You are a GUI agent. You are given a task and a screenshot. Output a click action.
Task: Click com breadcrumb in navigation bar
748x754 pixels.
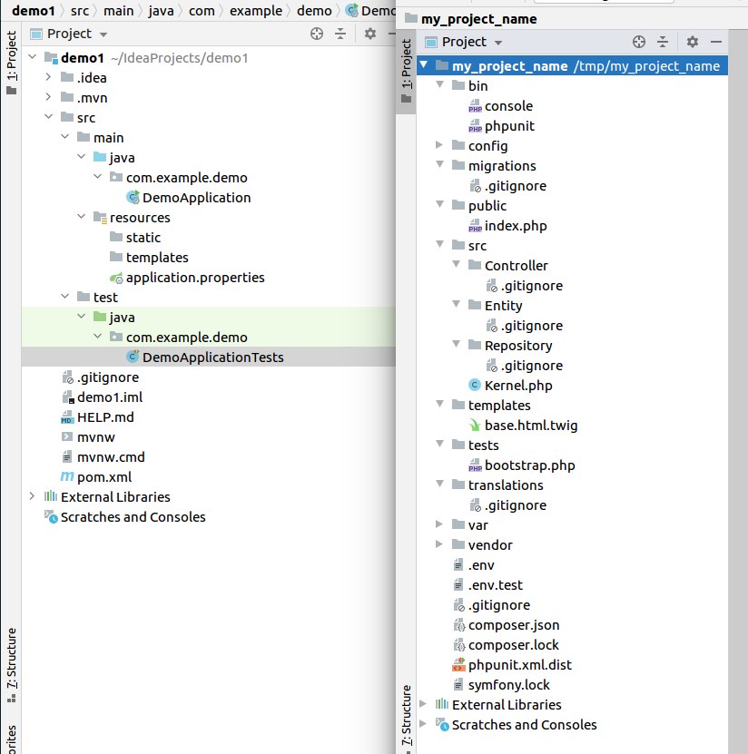[x=202, y=11]
